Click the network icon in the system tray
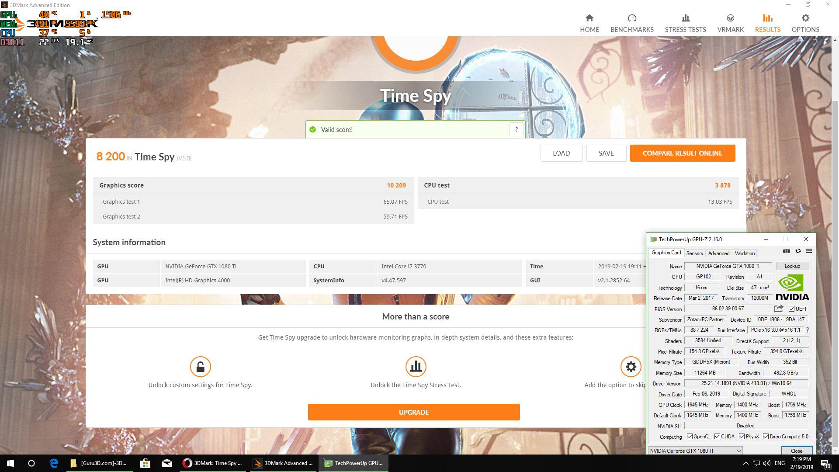The width and height of the screenshot is (839, 472). [x=756, y=463]
